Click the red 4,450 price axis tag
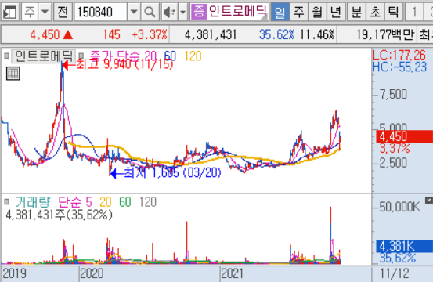Image resolution: width=433 pixels, height=282 pixels. (405, 136)
